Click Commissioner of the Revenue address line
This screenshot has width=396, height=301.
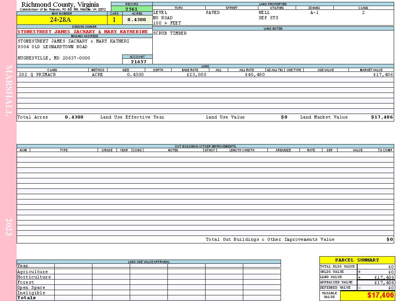(x=63, y=9)
